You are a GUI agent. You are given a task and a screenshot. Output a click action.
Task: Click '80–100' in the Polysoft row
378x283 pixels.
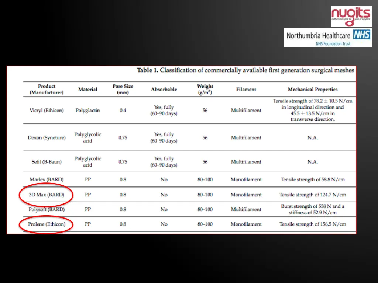[205, 209]
